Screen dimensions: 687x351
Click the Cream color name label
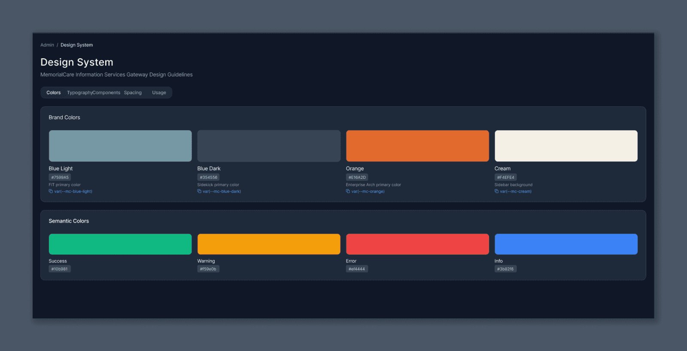(502, 168)
